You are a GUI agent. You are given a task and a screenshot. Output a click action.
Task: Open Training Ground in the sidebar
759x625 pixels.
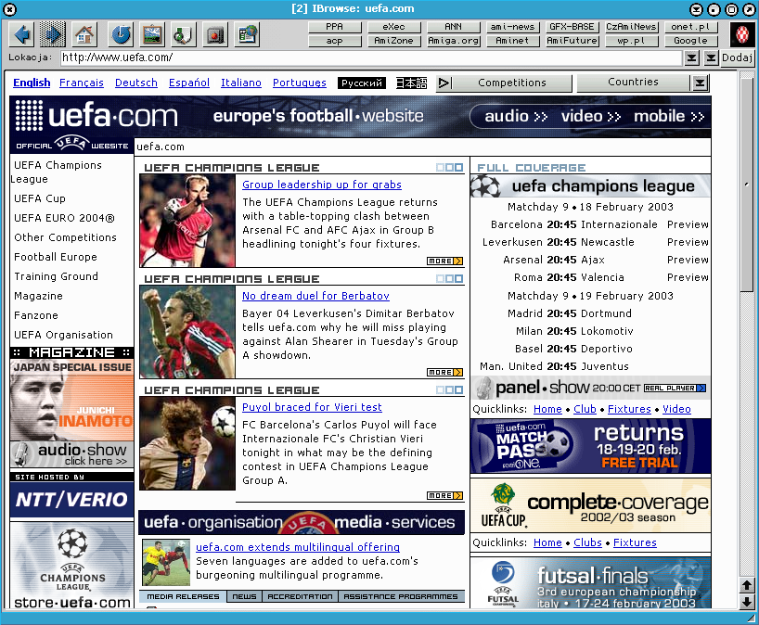(57, 276)
